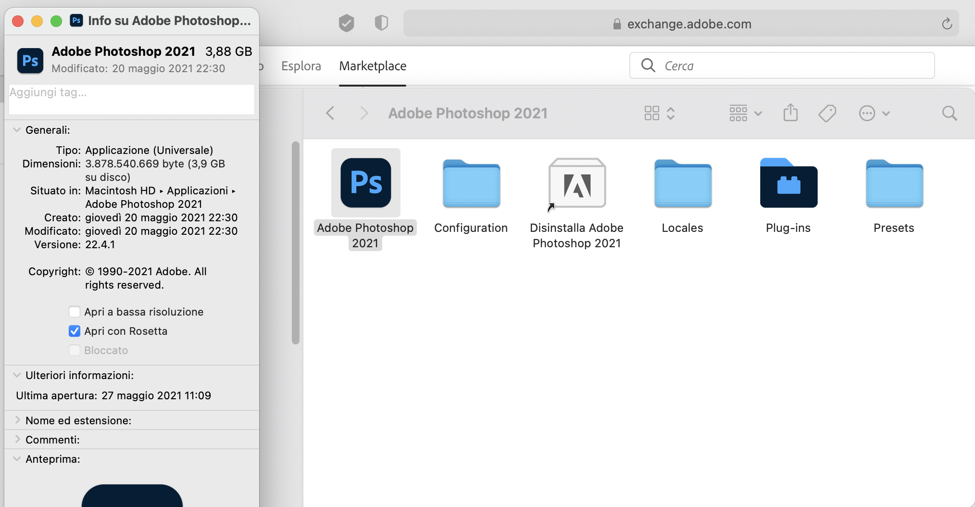
Task: Go forward in Finder window
Action: tap(364, 114)
